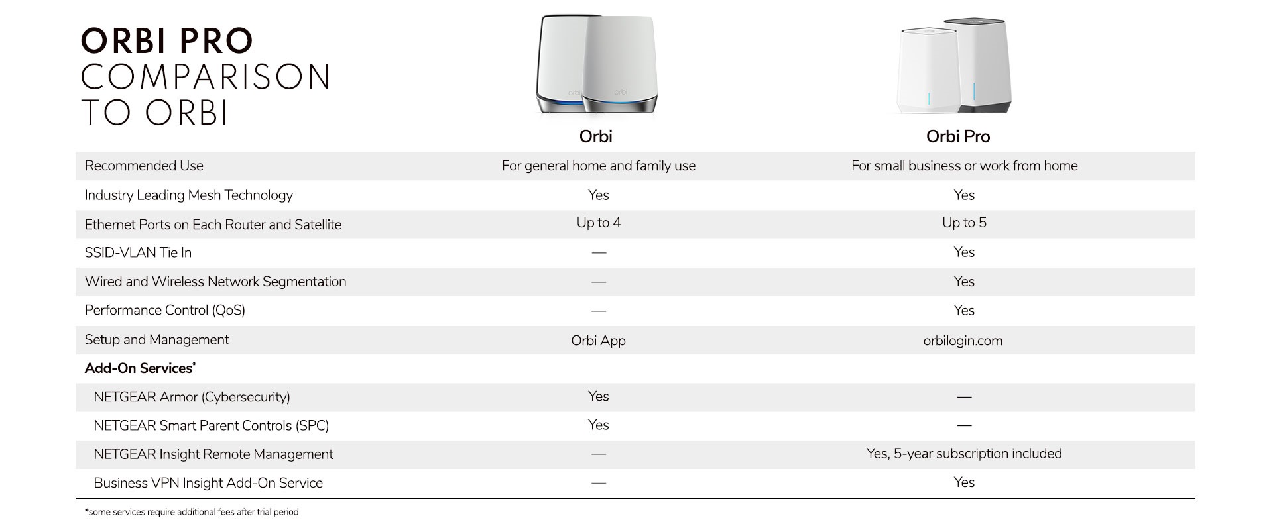Screen dimensions: 1273x530
Task: Click Ethernet Ports on Each Router label
Action: [213, 225]
